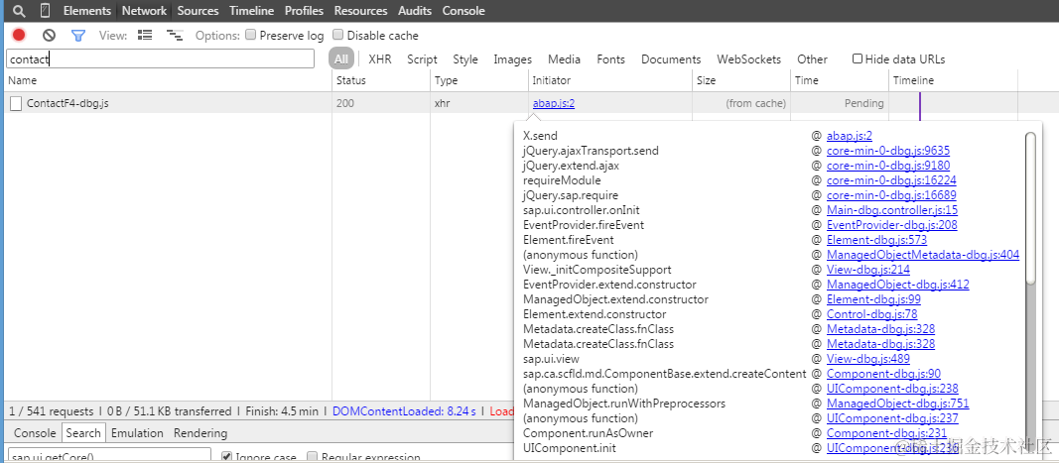The height and width of the screenshot is (463, 1059).
Task: Click the filter input containing 'contact'
Action: coord(160,58)
